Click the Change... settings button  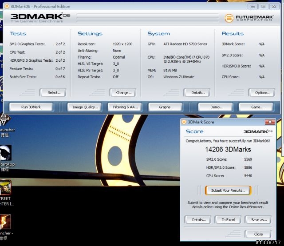pos(122,93)
